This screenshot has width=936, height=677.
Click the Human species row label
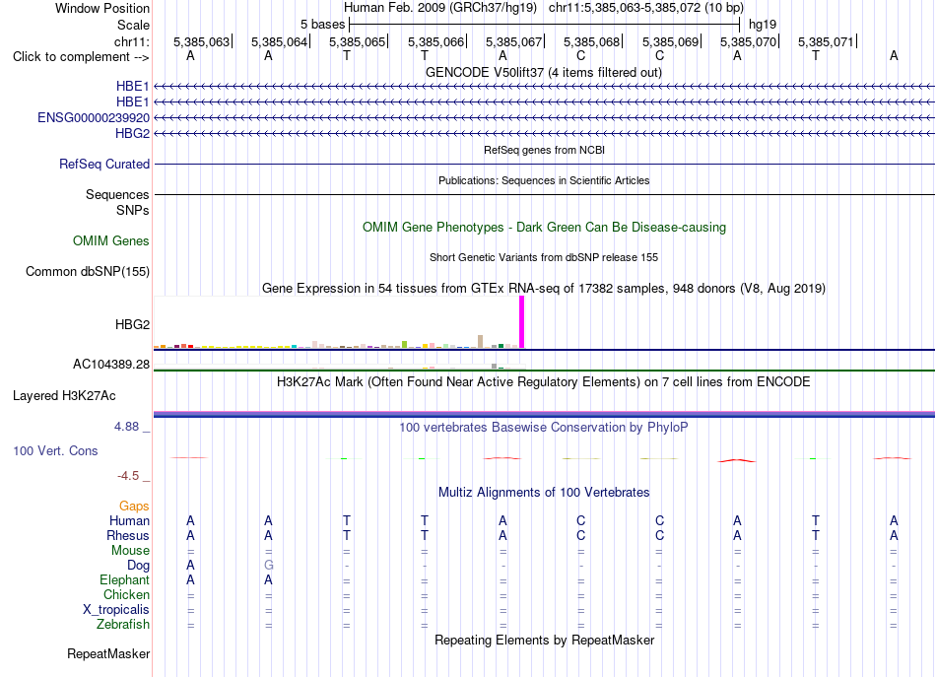click(x=129, y=520)
